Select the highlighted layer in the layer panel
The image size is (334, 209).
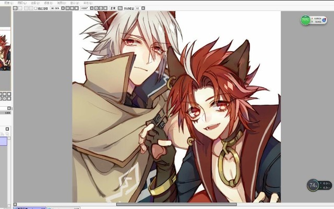pos(5,141)
